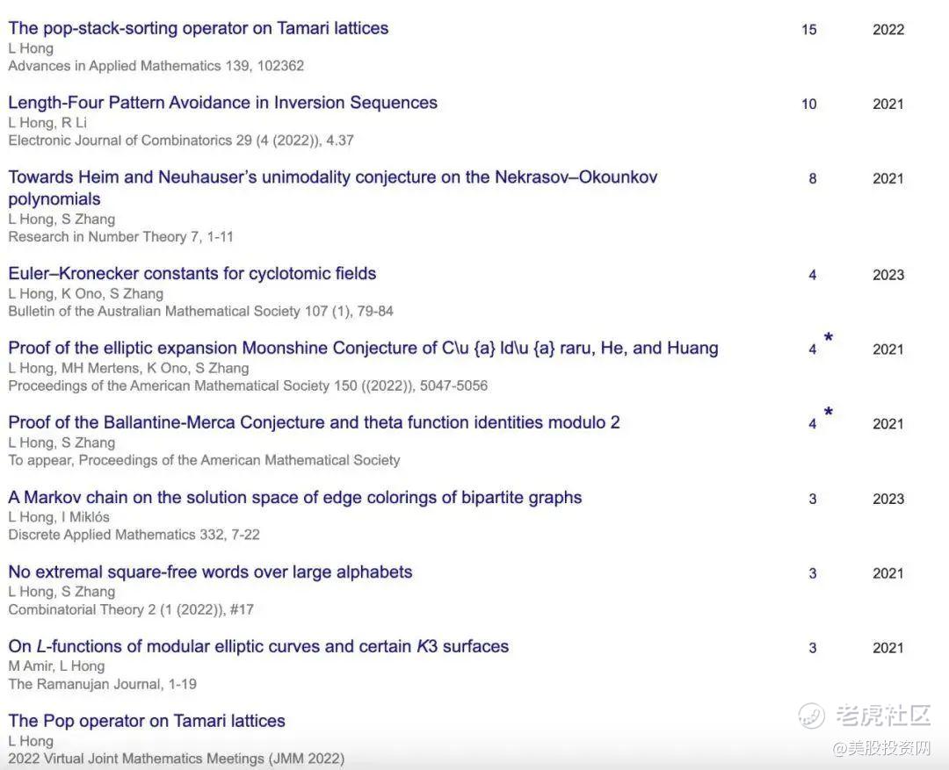Click the asterisk beside the Ballantine-Merca citations
Screen dimensions: 949x770
click(828, 413)
